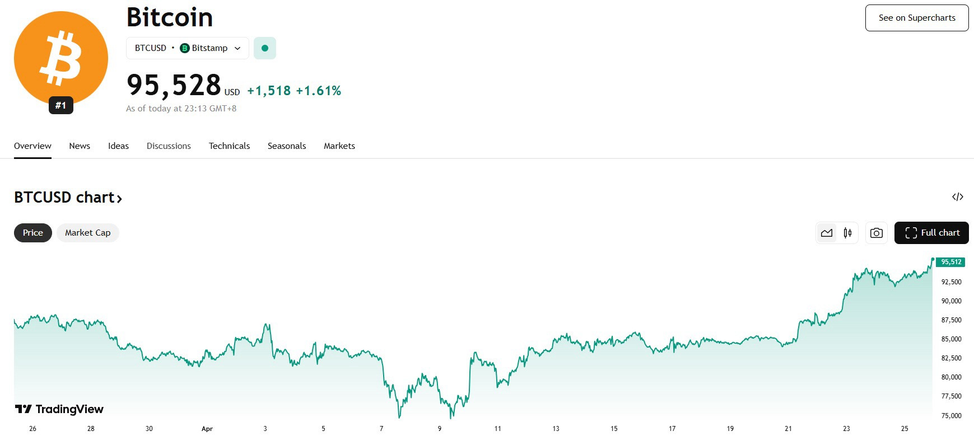Take a chart snapshot with camera icon
Image resolution: width=974 pixels, height=445 pixels.
tap(877, 233)
